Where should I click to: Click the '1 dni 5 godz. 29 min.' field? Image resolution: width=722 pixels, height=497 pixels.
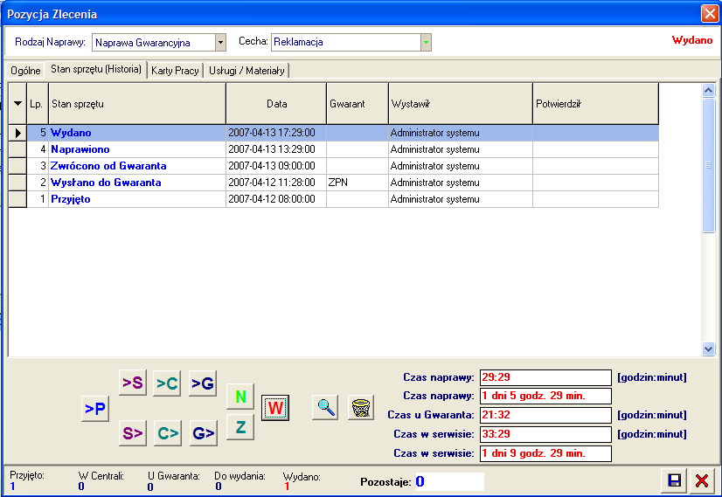tap(545, 396)
